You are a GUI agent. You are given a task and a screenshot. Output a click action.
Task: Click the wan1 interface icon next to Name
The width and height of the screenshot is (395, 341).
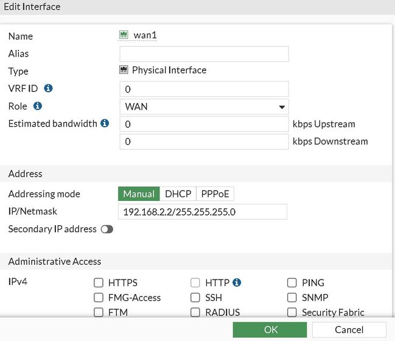pos(124,35)
